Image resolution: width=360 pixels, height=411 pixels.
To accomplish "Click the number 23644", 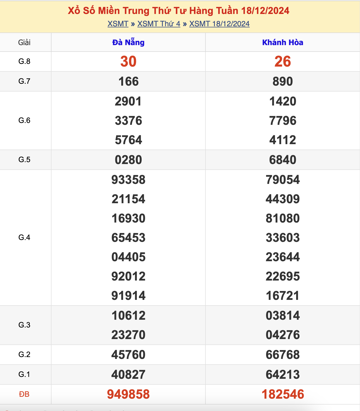I will pyautogui.click(x=283, y=257).
